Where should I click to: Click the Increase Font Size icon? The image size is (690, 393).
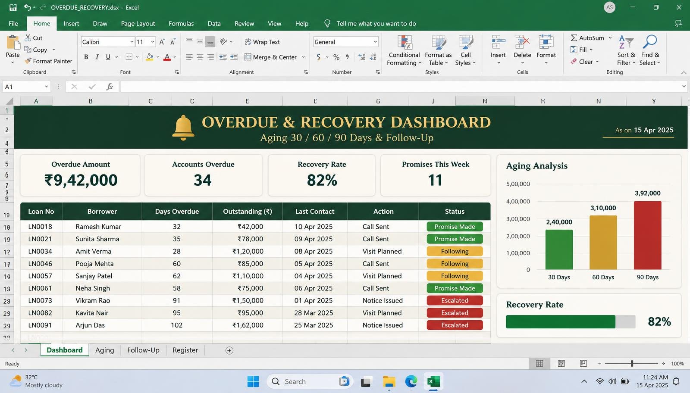pyautogui.click(x=162, y=42)
